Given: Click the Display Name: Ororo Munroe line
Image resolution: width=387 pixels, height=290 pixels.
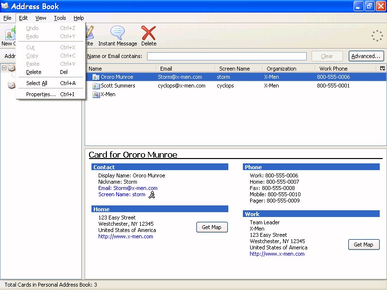Looking at the screenshot, I should coord(132,175).
